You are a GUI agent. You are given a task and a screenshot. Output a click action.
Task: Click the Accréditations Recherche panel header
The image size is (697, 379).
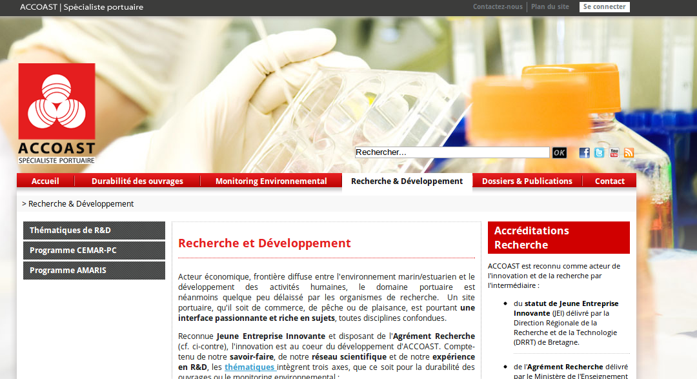coord(559,238)
